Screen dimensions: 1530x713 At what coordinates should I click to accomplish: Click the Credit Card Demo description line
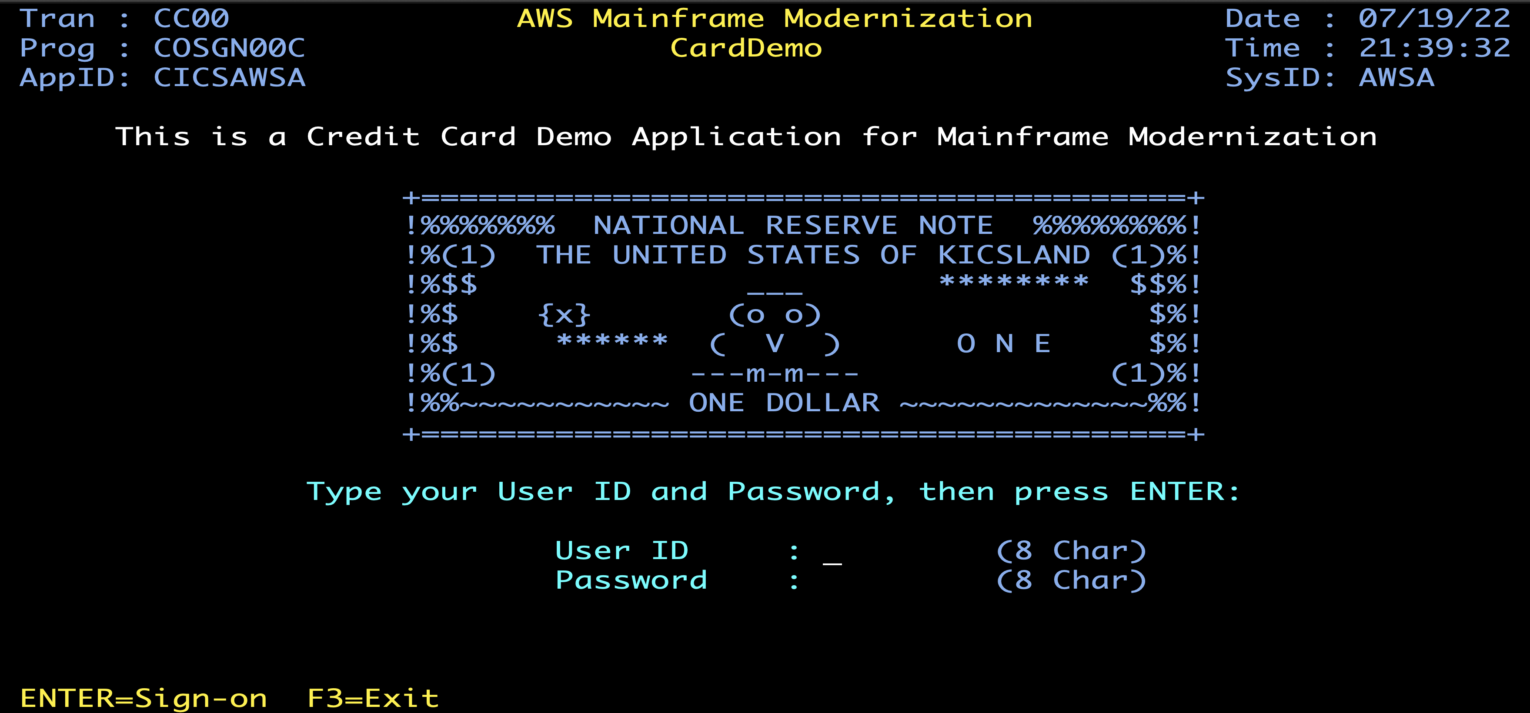(x=746, y=137)
